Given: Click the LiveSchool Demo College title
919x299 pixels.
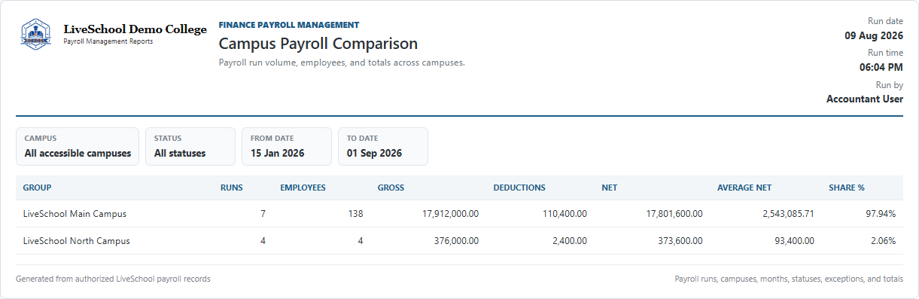Looking at the screenshot, I should [x=135, y=29].
